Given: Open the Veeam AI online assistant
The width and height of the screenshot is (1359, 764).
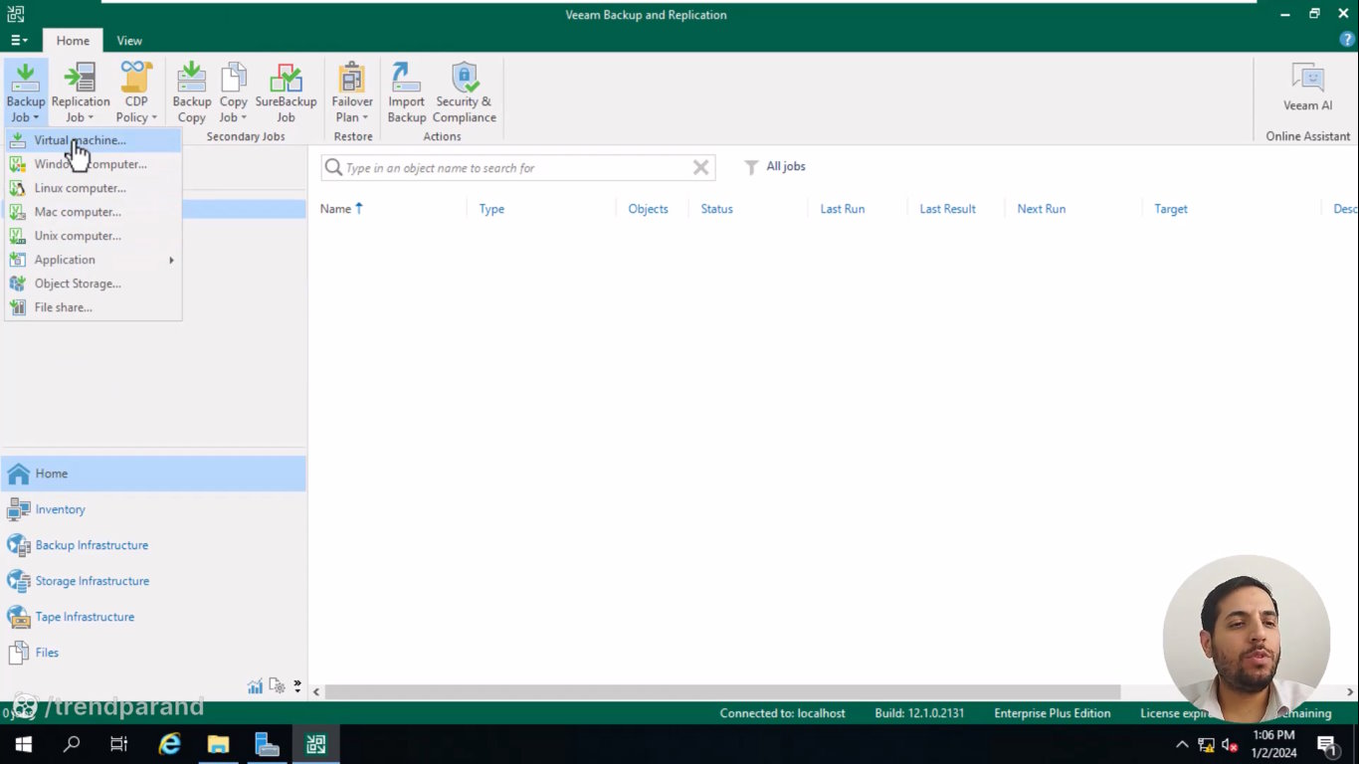Looking at the screenshot, I should pos(1307,88).
